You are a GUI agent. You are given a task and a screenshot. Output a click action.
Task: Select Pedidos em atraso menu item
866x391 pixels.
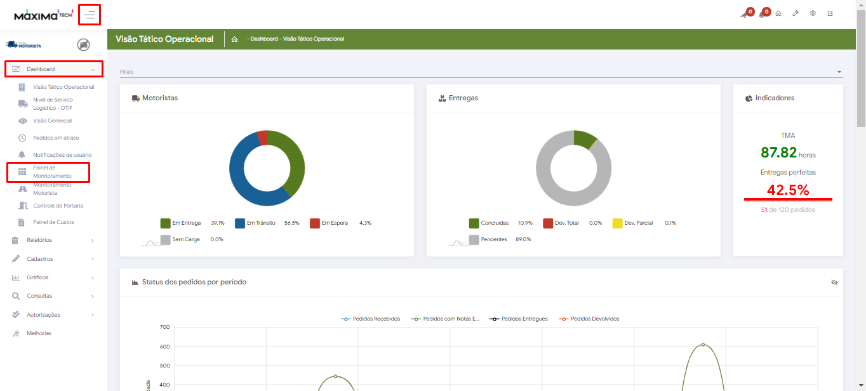(x=56, y=138)
